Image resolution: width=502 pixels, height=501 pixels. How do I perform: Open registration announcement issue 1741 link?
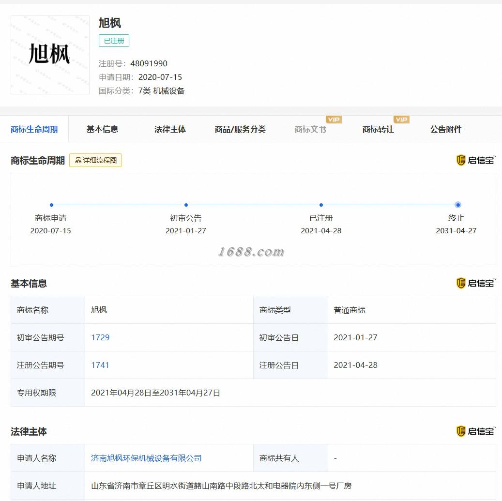pyautogui.click(x=100, y=365)
